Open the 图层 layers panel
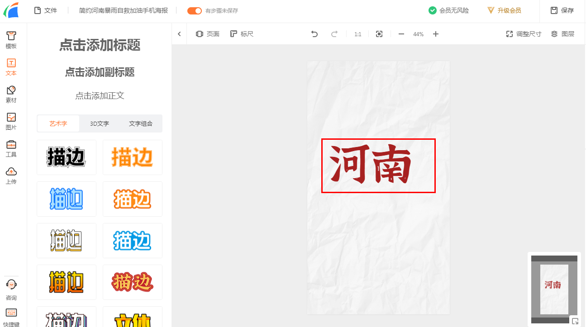The height and width of the screenshot is (327, 586). 562,34
